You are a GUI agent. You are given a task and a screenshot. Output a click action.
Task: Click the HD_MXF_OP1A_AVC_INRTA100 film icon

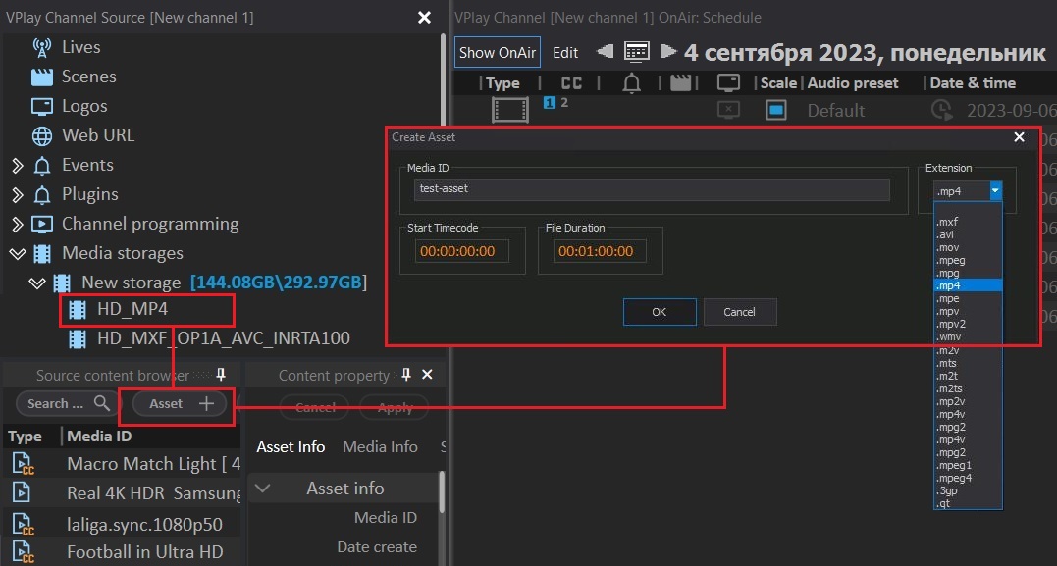coord(78,338)
